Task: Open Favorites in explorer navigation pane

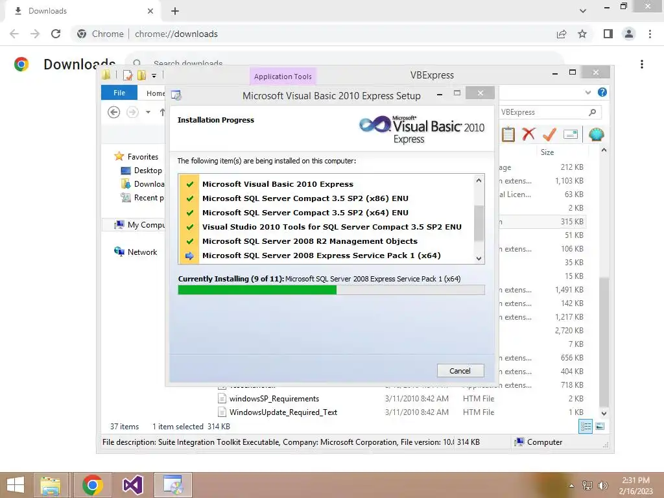Action: [143, 157]
